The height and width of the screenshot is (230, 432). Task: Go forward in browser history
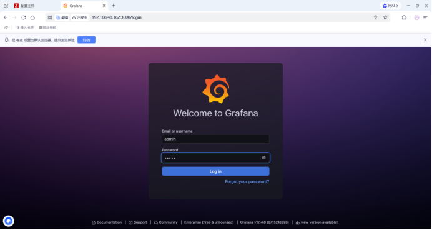pos(14,17)
